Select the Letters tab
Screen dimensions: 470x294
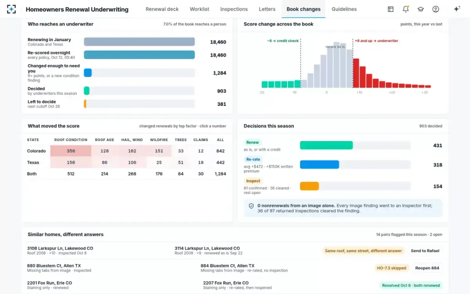coord(267,9)
